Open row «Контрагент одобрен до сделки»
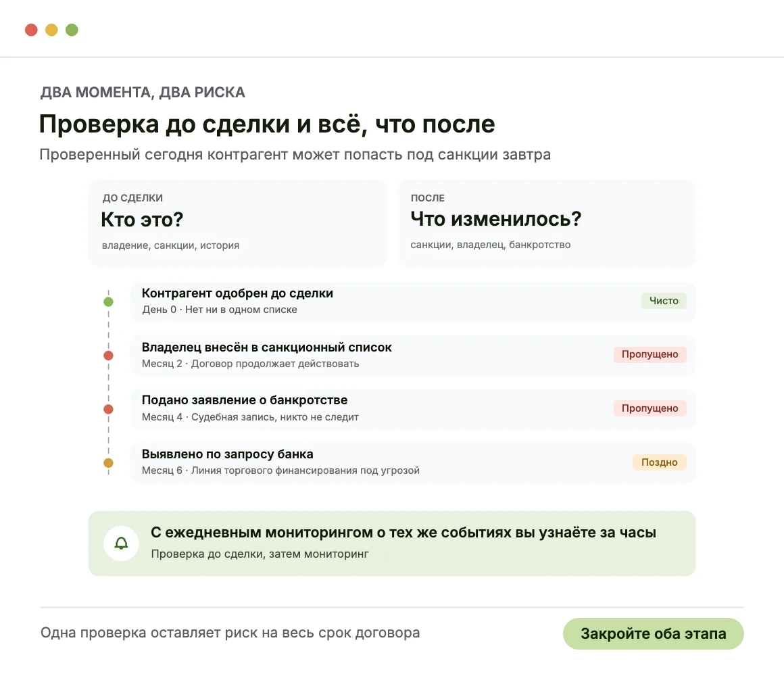This screenshot has width=784, height=676. click(x=413, y=301)
